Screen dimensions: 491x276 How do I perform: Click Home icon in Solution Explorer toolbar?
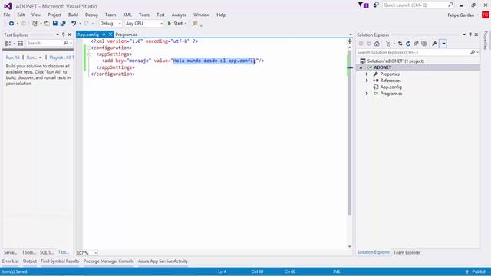pos(377,44)
